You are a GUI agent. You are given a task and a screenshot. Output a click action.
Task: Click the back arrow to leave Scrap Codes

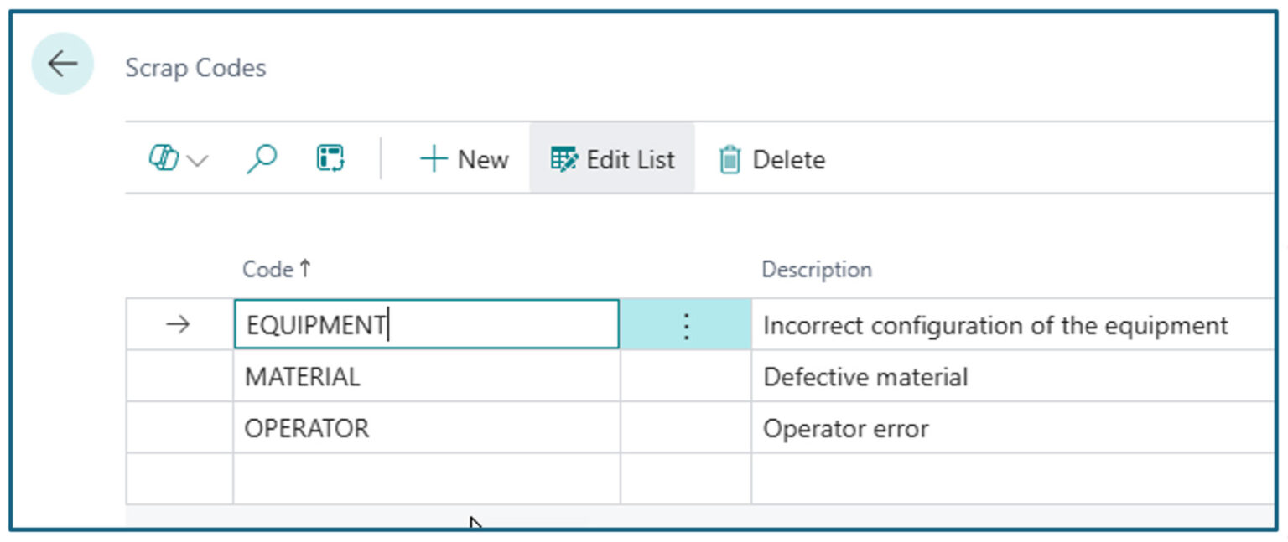click(61, 63)
